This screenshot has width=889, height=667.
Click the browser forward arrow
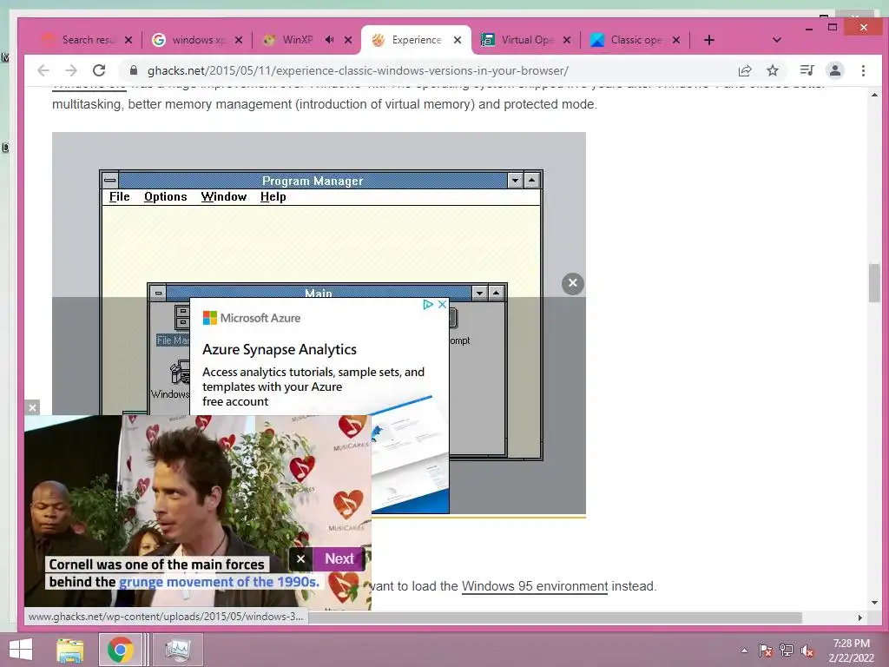point(71,70)
